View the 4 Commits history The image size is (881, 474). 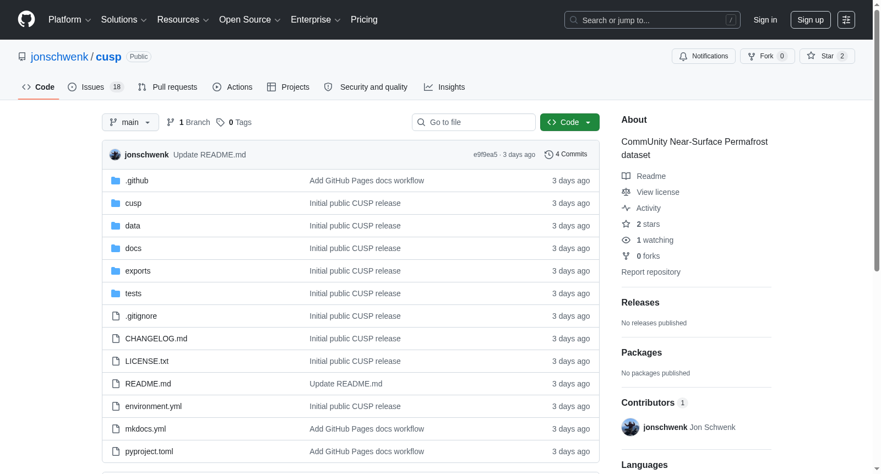566,155
